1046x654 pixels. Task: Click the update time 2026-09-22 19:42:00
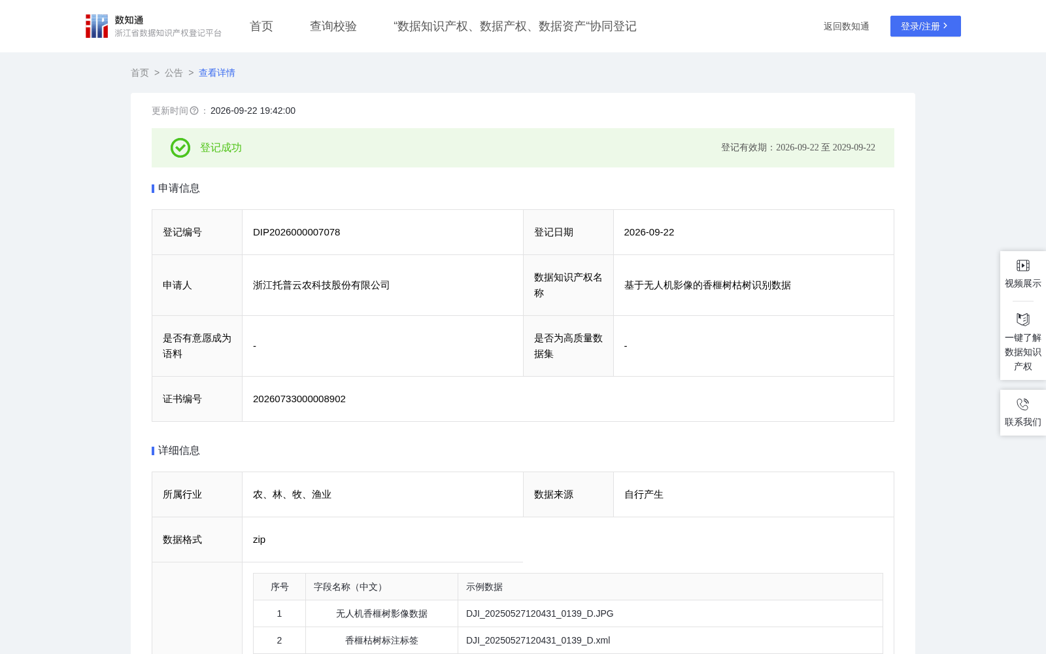click(253, 111)
